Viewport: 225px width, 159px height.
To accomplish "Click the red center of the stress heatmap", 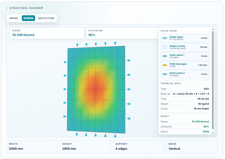I will pyautogui.click(x=95, y=89).
